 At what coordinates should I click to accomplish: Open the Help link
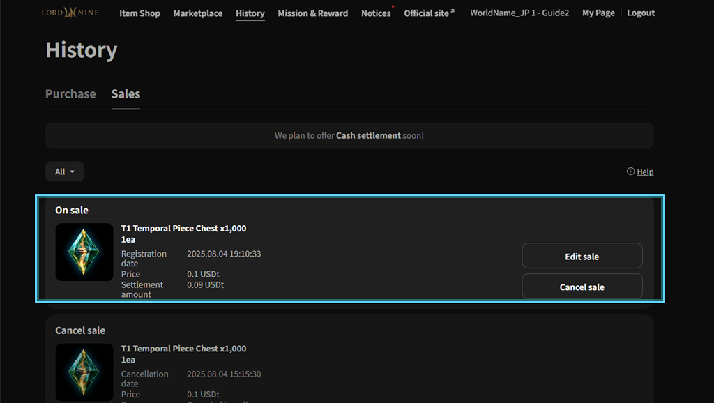645,172
